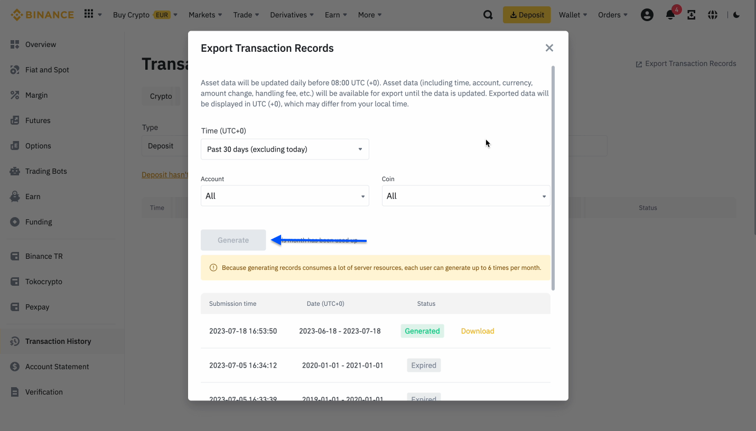This screenshot has width=756, height=431.
Task: Open the Wallet menu
Action: coord(573,15)
